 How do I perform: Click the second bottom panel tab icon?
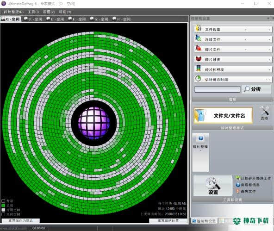pos(222,221)
